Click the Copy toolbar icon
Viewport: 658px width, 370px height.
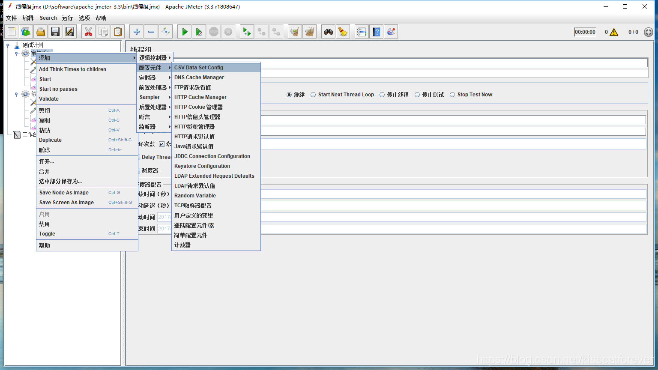(x=103, y=32)
